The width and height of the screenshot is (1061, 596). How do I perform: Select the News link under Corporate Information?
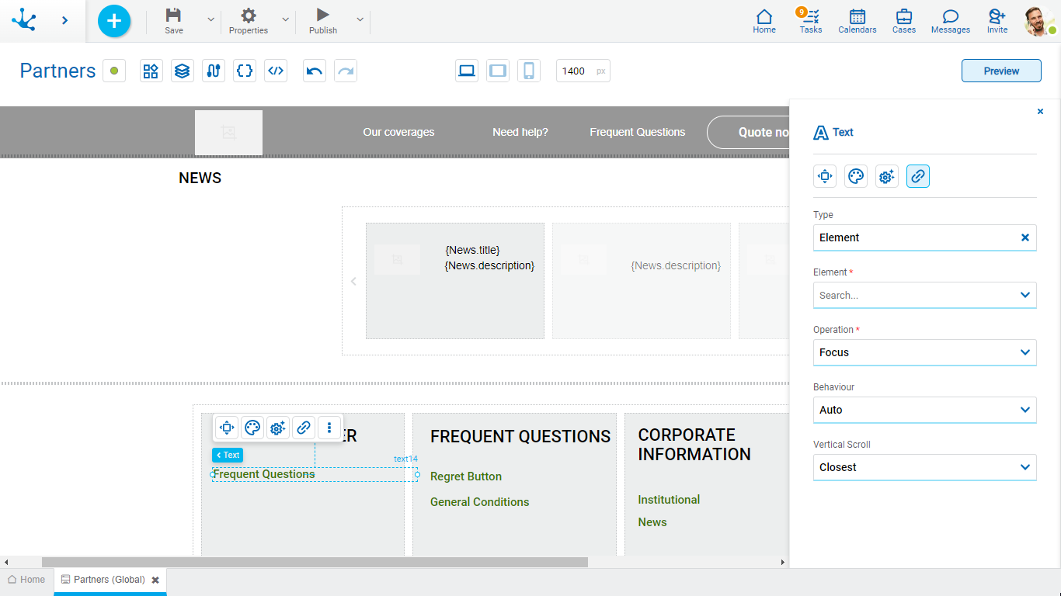click(652, 522)
